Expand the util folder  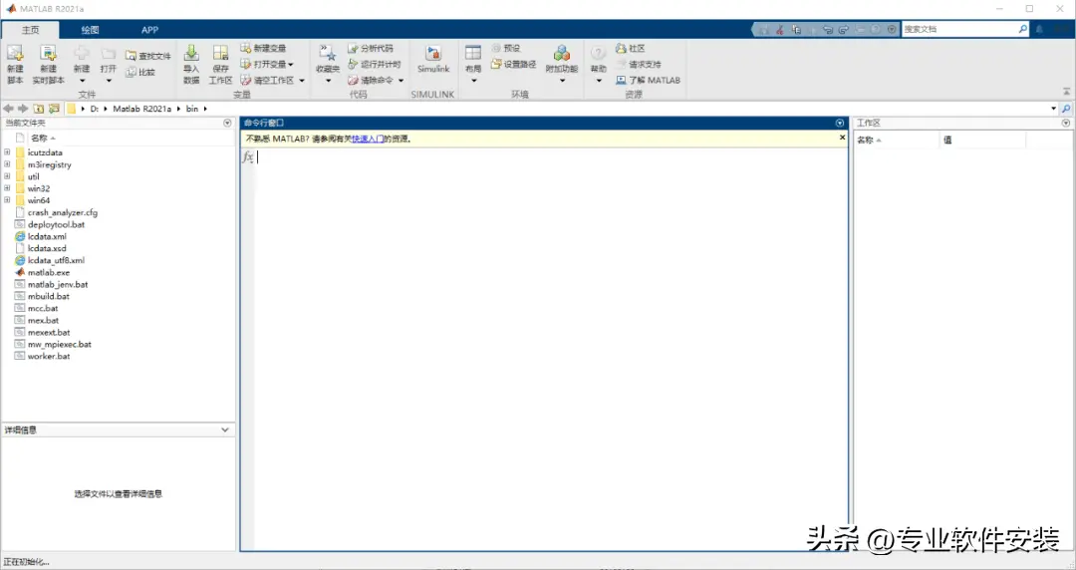[x=7, y=176]
